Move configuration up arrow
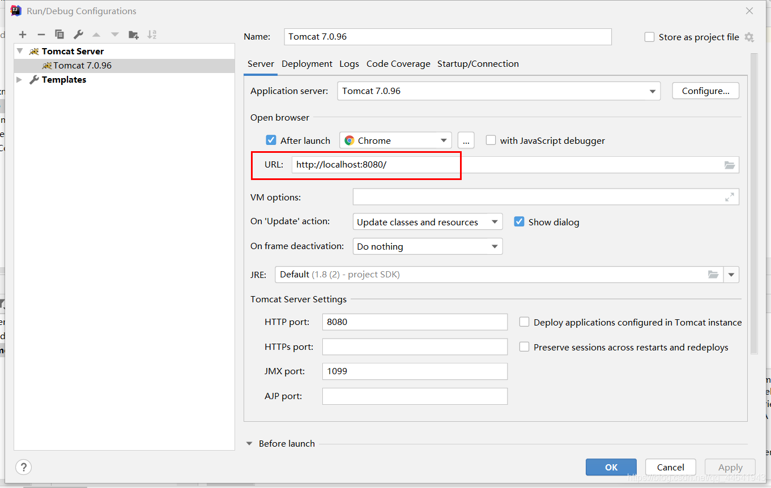This screenshot has height=488, width=771. [96, 35]
